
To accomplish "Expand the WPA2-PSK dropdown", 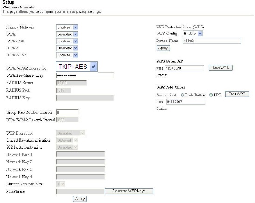I will [67, 55].
